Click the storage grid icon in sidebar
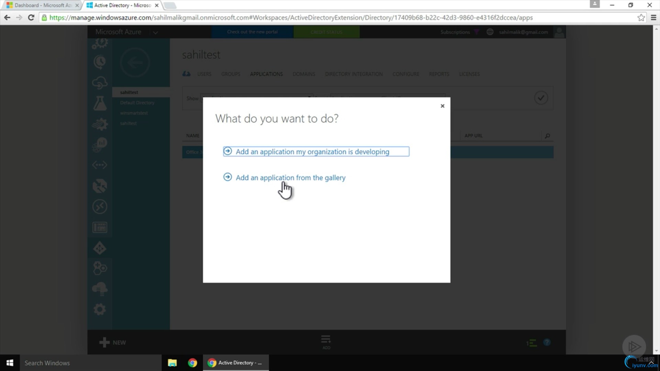660x371 pixels. [x=100, y=227]
